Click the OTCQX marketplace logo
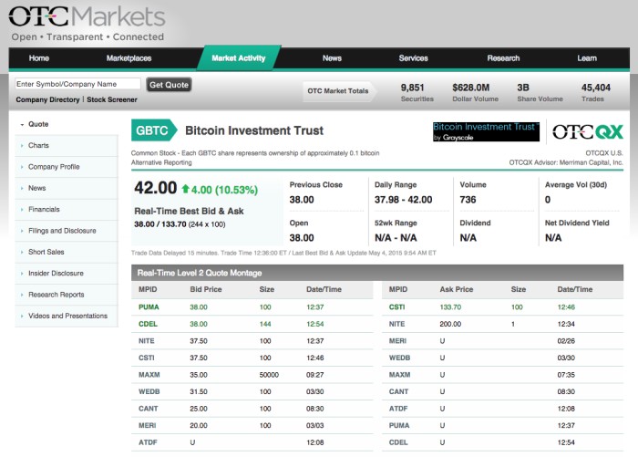The height and width of the screenshot is (457, 638). (587, 131)
